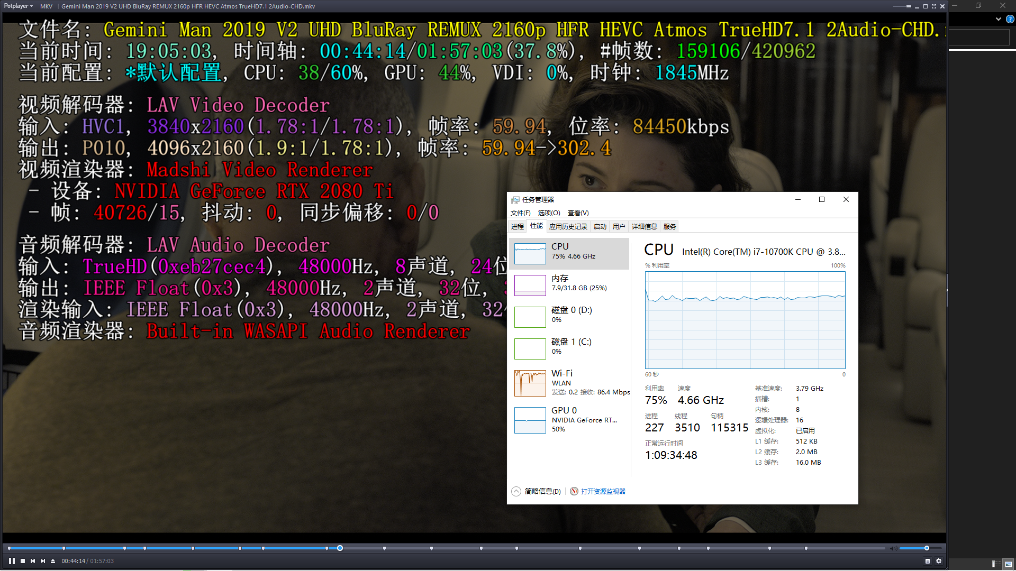Viewport: 1016px width, 571px height.
Task: Switch to 服务 tab
Action: [x=669, y=227]
